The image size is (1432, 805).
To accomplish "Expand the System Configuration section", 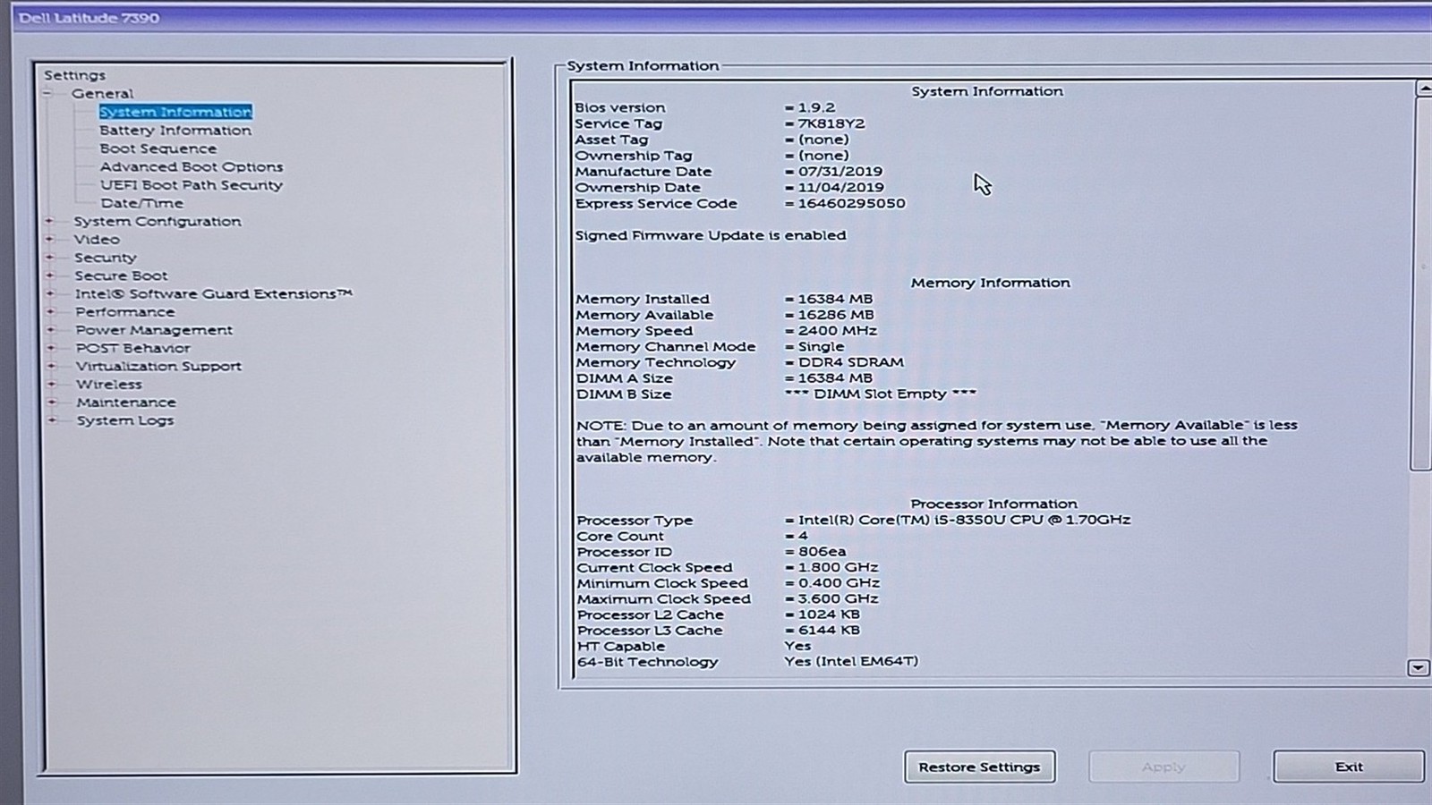I will pos(50,221).
